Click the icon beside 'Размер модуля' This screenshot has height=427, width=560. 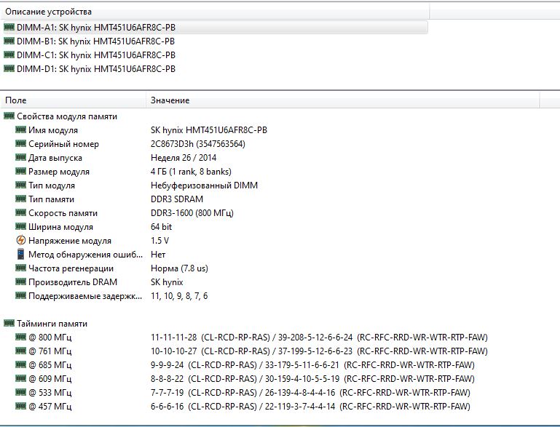pyautogui.click(x=20, y=171)
